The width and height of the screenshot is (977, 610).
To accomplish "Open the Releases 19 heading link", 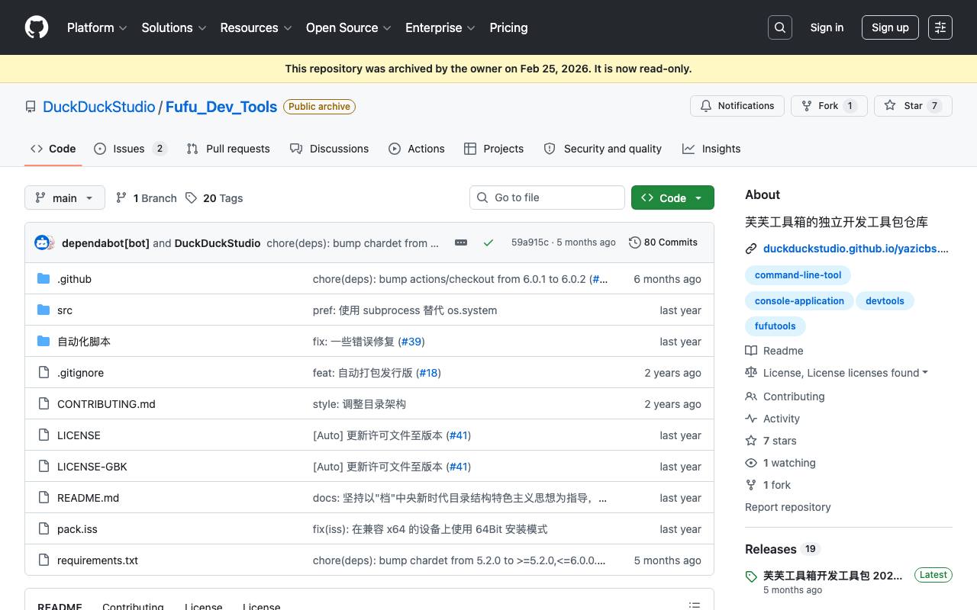I will 782,549.
